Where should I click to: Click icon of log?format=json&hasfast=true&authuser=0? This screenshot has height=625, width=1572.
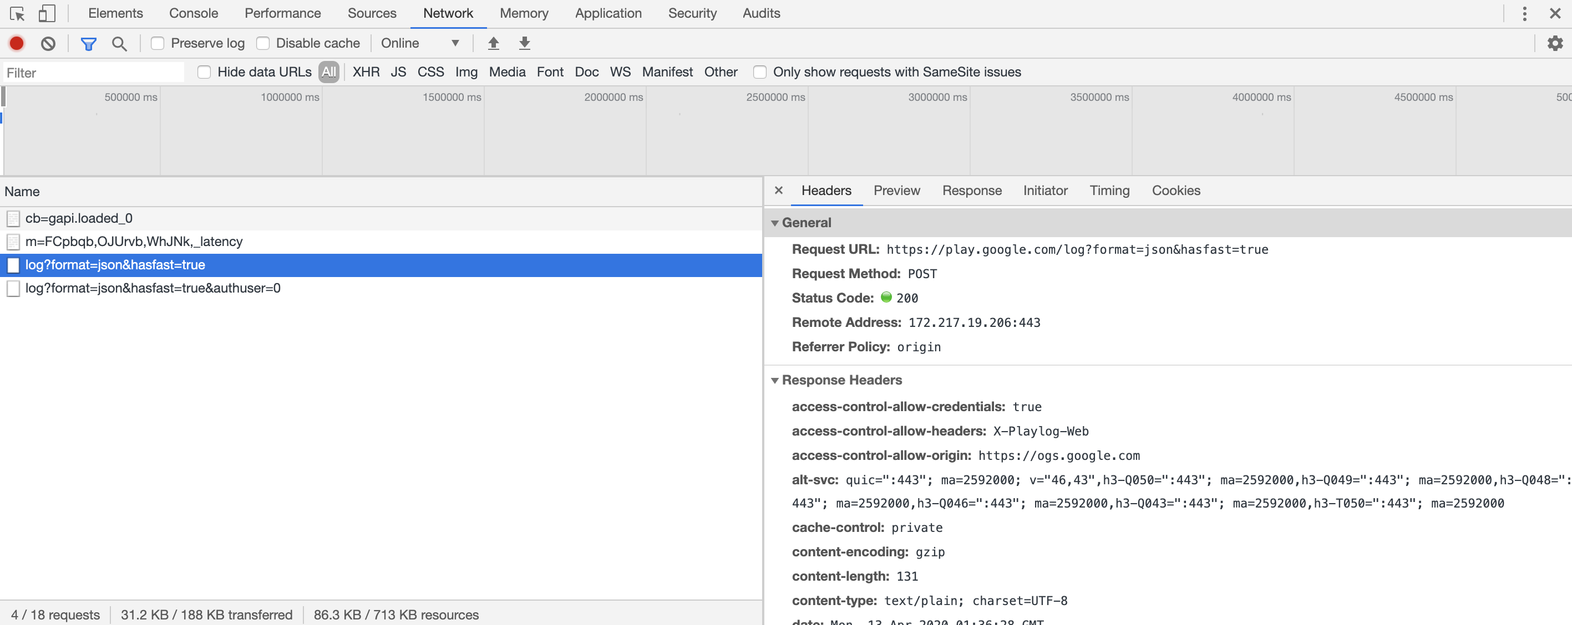point(13,289)
